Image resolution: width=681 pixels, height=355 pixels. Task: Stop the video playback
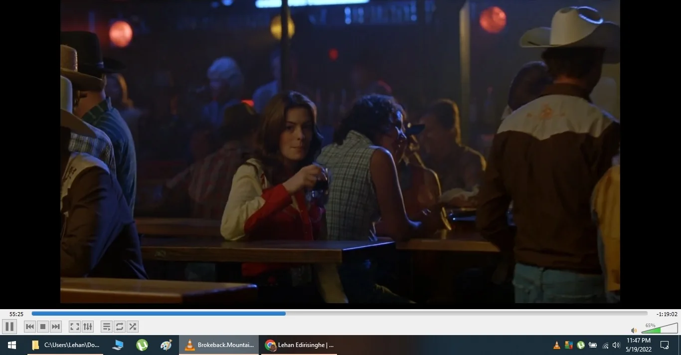click(x=43, y=327)
